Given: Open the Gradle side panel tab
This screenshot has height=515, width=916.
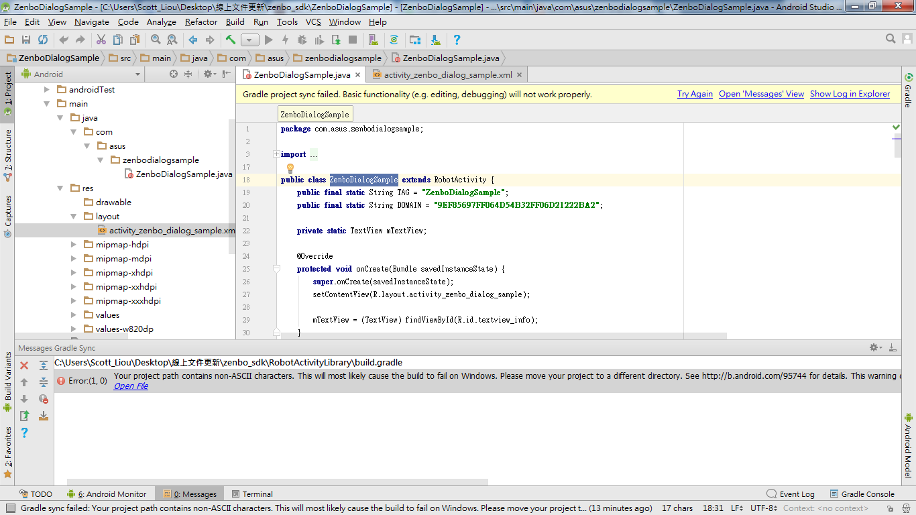Looking at the screenshot, I should [x=909, y=91].
